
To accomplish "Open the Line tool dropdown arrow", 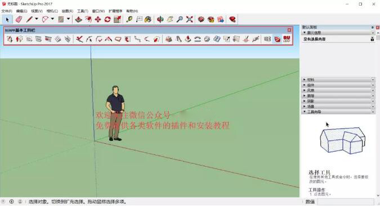I will pos(37,19).
